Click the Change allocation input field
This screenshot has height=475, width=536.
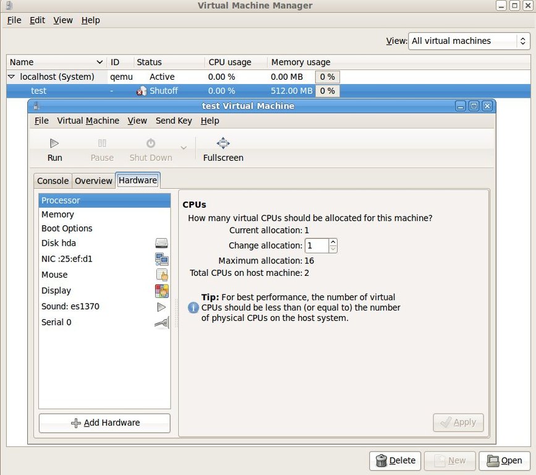(317, 246)
